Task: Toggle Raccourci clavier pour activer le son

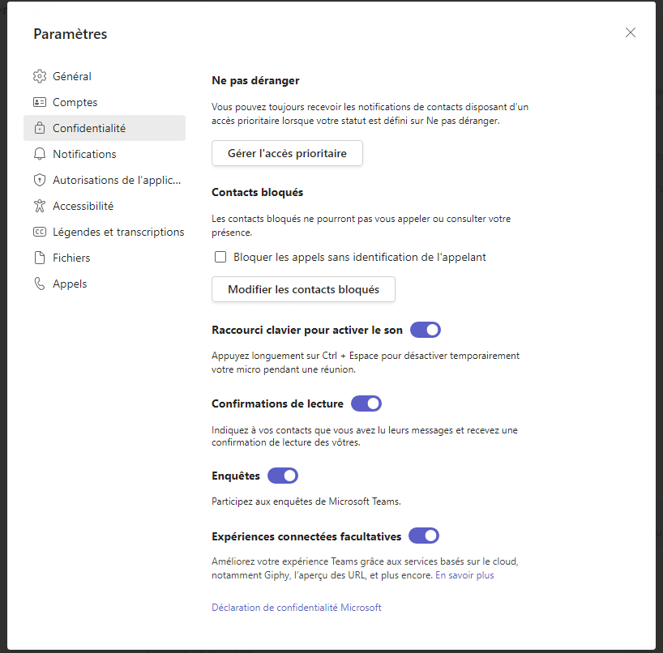Action: [426, 330]
